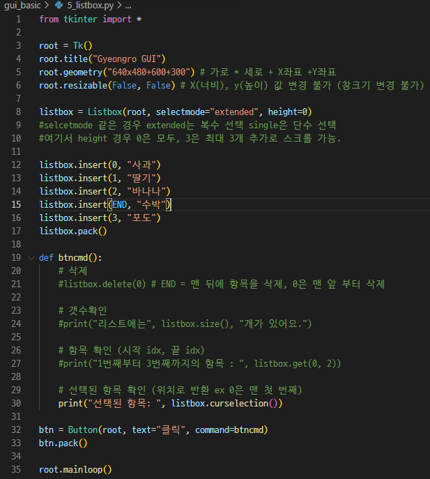This screenshot has width=430, height=479.
Task: Click the gui_basic breadcrumb folder
Action: [x=22, y=5]
